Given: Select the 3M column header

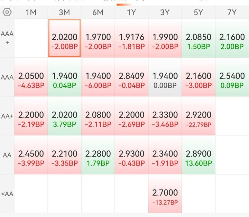Looking at the screenshot, I should 64,12.
